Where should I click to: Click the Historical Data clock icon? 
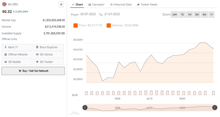tap(111, 5)
